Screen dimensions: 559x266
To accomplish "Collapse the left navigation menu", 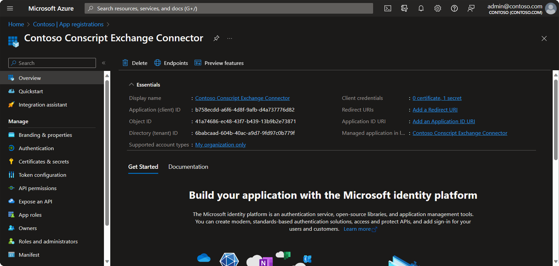I will pos(104,63).
